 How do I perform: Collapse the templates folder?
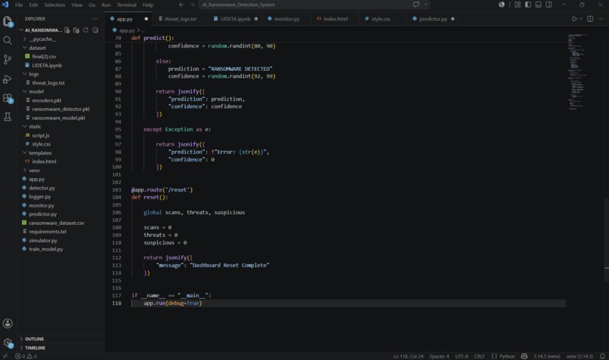40,153
